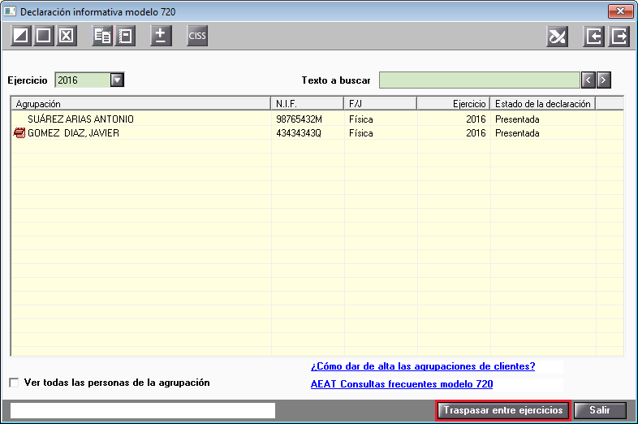This screenshot has width=638, height=424.
Task: Close the Declaración informativa modelo 720 window
Action: [620, 11]
